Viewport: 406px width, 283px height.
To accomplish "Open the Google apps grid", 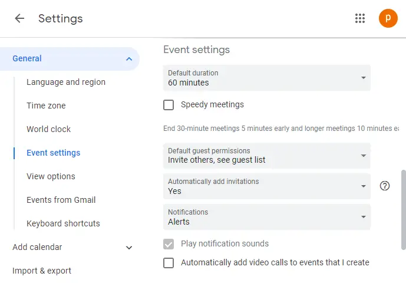I will tap(360, 18).
